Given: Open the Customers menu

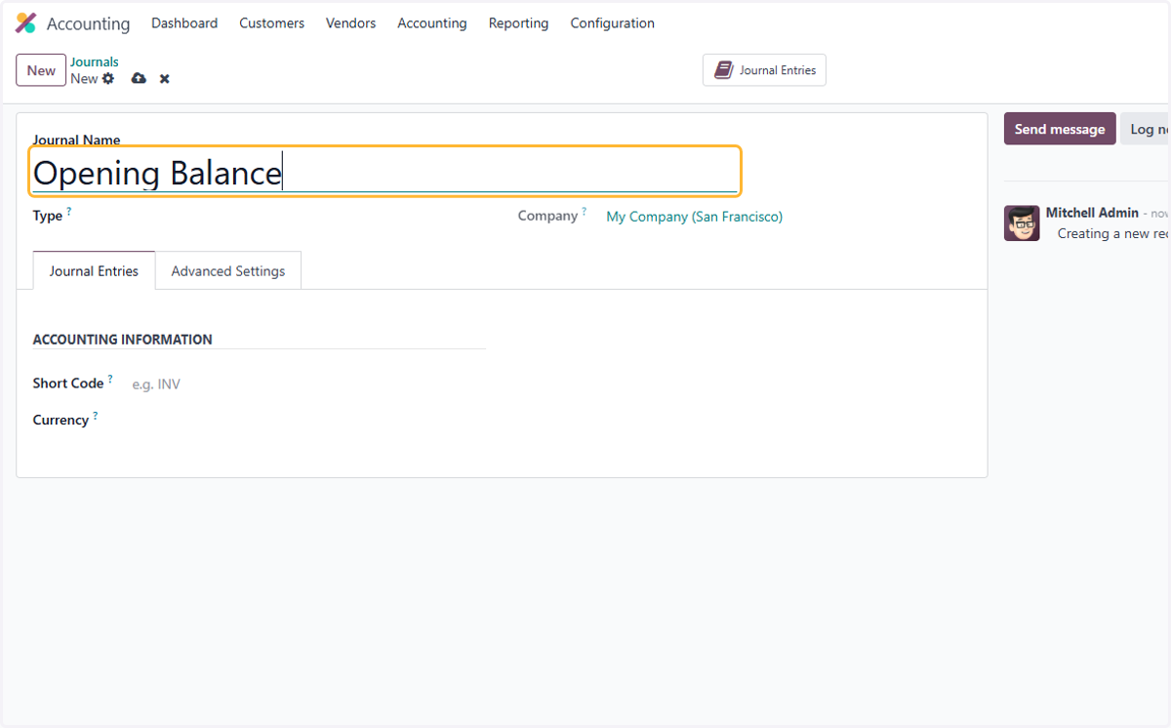Looking at the screenshot, I should (x=271, y=23).
